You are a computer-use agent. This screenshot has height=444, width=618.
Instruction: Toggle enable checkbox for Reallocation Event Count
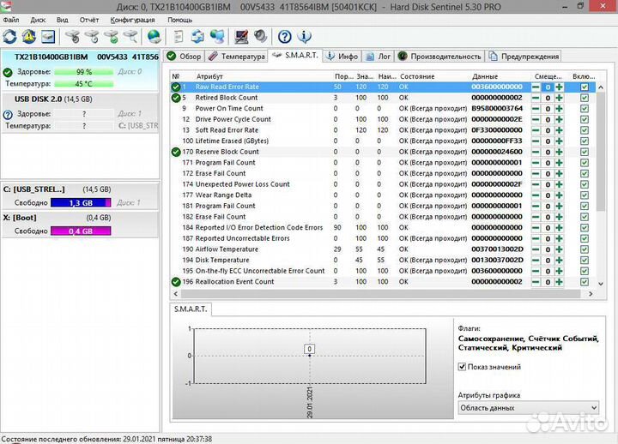click(x=585, y=282)
